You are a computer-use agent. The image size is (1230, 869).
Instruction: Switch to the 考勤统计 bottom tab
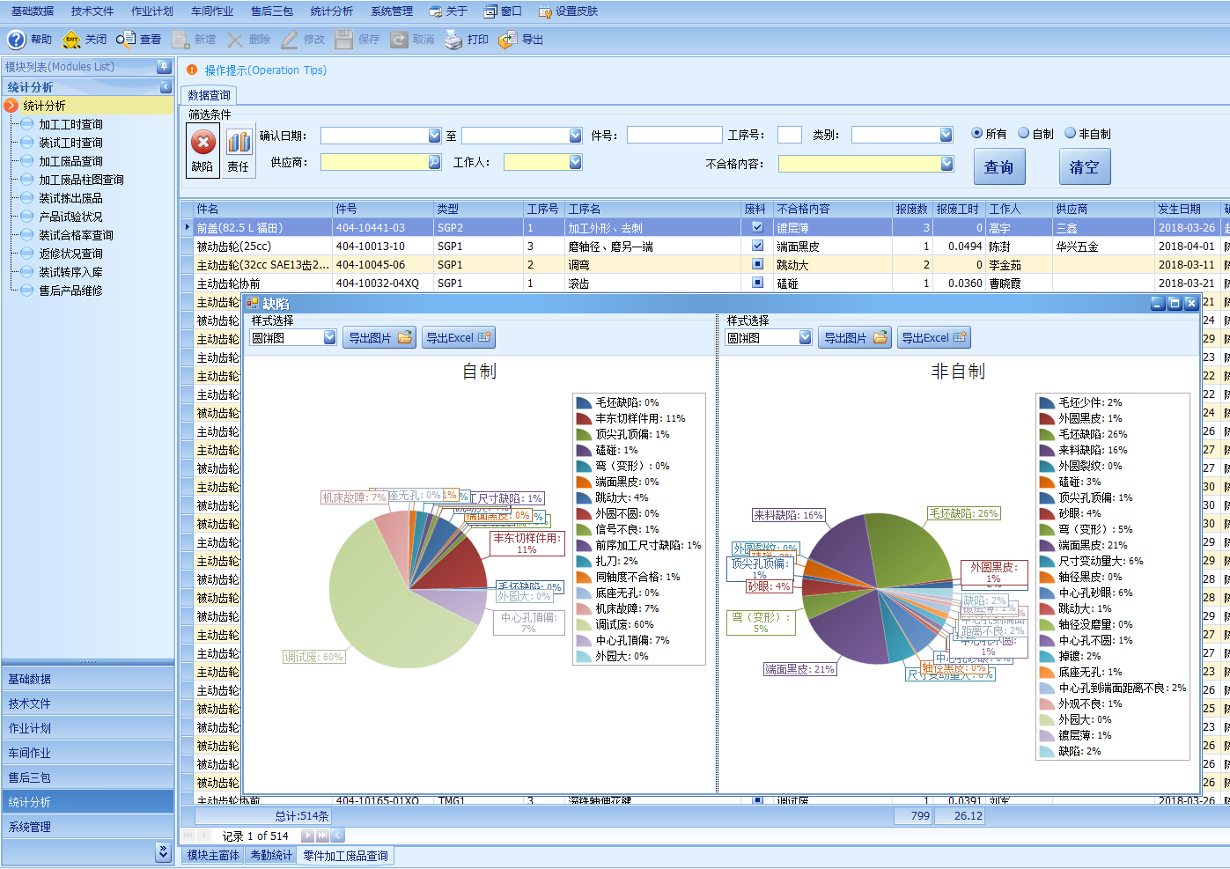[271, 855]
